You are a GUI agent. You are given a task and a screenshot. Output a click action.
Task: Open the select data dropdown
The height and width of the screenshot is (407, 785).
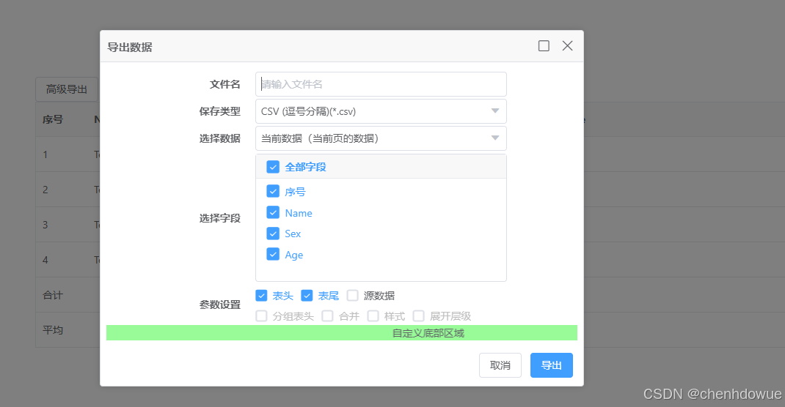pyautogui.click(x=381, y=138)
